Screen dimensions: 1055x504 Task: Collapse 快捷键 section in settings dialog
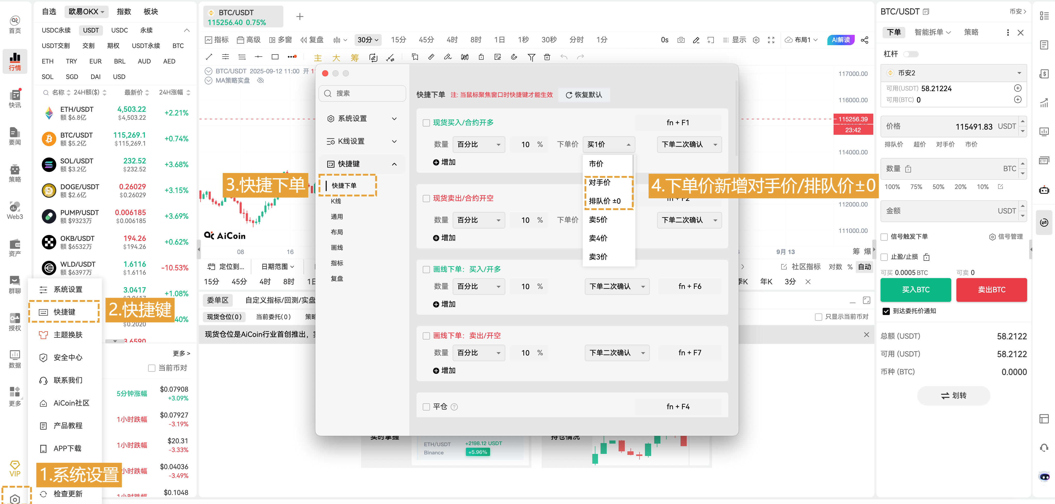362,164
